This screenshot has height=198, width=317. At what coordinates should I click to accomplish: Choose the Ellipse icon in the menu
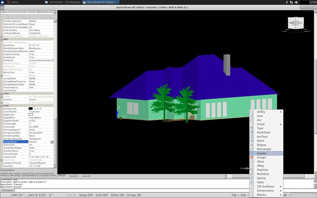point(252,145)
